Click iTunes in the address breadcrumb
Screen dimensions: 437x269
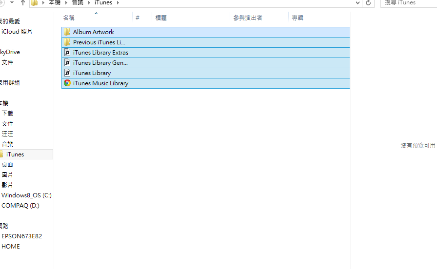pos(103,2)
